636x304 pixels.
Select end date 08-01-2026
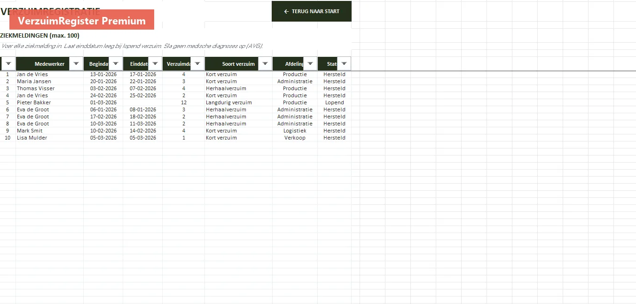pos(143,109)
